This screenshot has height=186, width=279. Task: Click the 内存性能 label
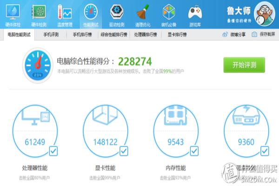pyautogui.click(x=176, y=168)
